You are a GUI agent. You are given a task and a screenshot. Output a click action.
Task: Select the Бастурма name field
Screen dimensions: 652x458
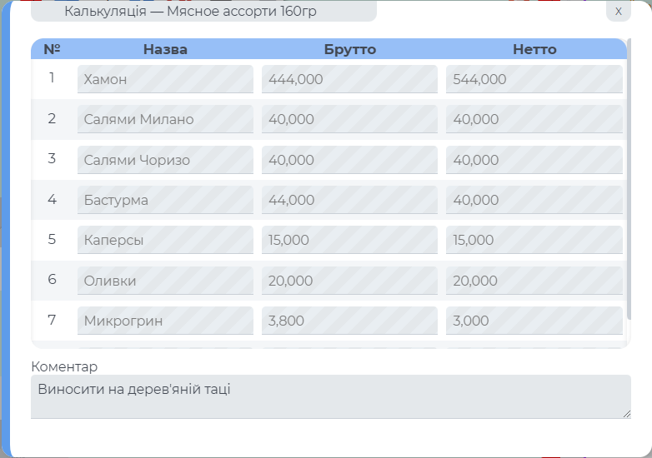click(165, 200)
